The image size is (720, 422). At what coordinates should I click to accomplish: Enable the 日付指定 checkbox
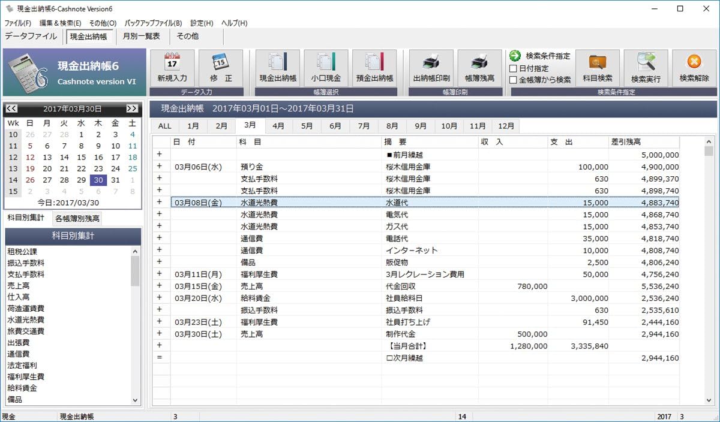(513, 68)
